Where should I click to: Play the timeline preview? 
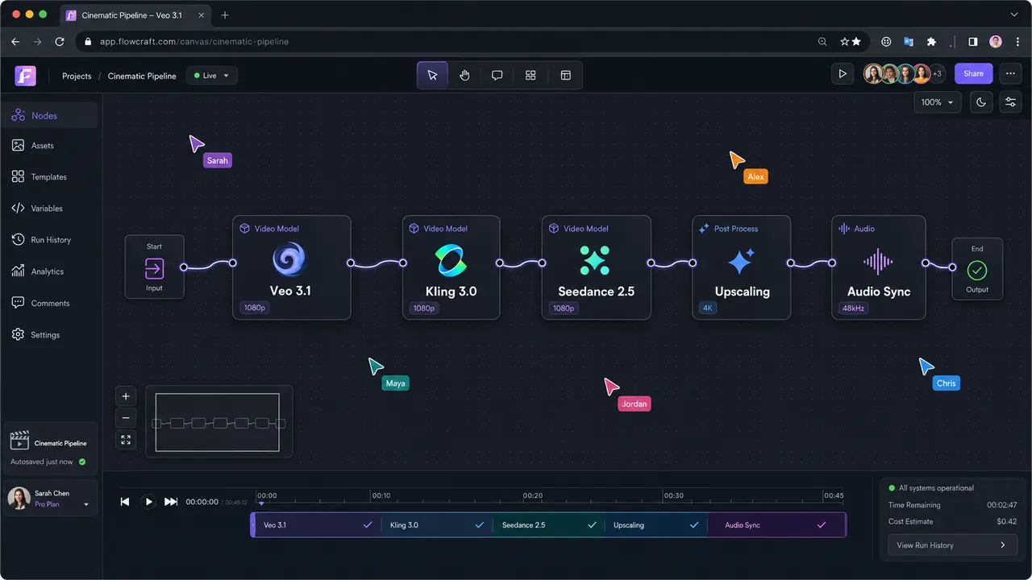click(x=148, y=502)
